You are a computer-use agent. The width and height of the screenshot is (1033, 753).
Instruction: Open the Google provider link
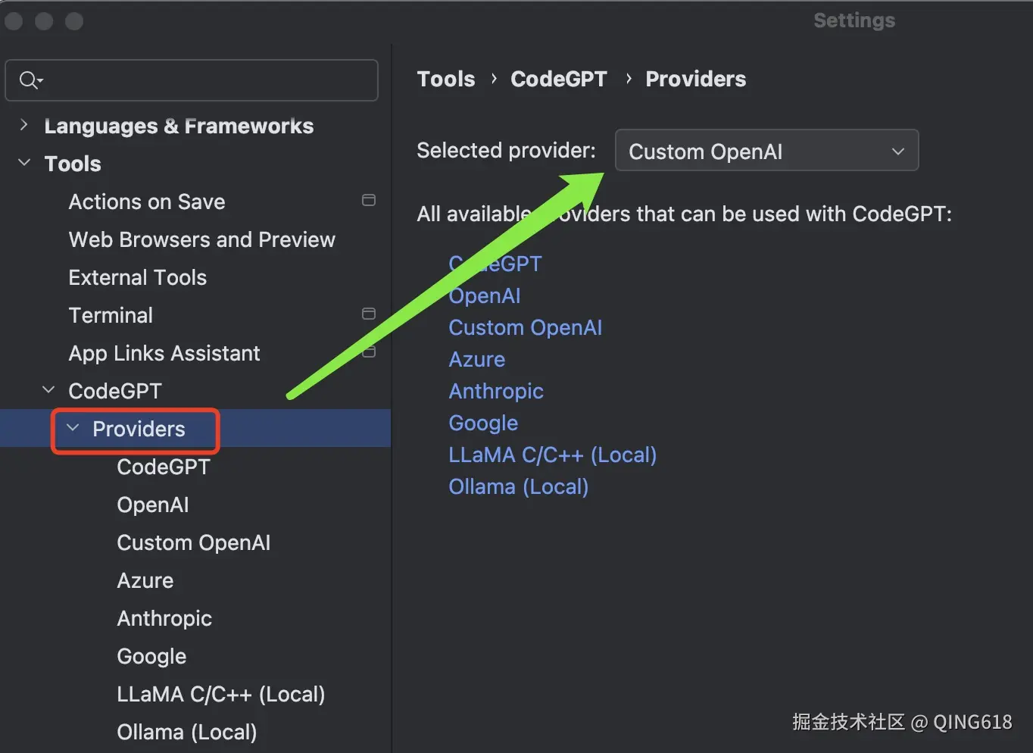pyautogui.click(x=483, y=423)
